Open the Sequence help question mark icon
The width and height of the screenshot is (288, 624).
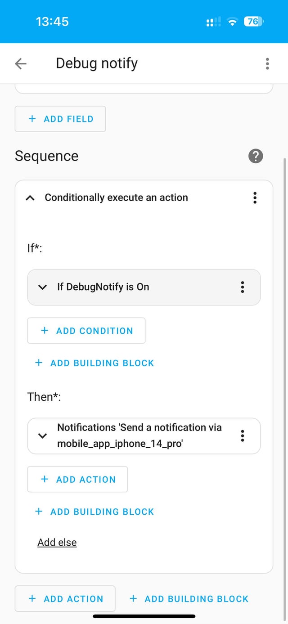point(255,156)
